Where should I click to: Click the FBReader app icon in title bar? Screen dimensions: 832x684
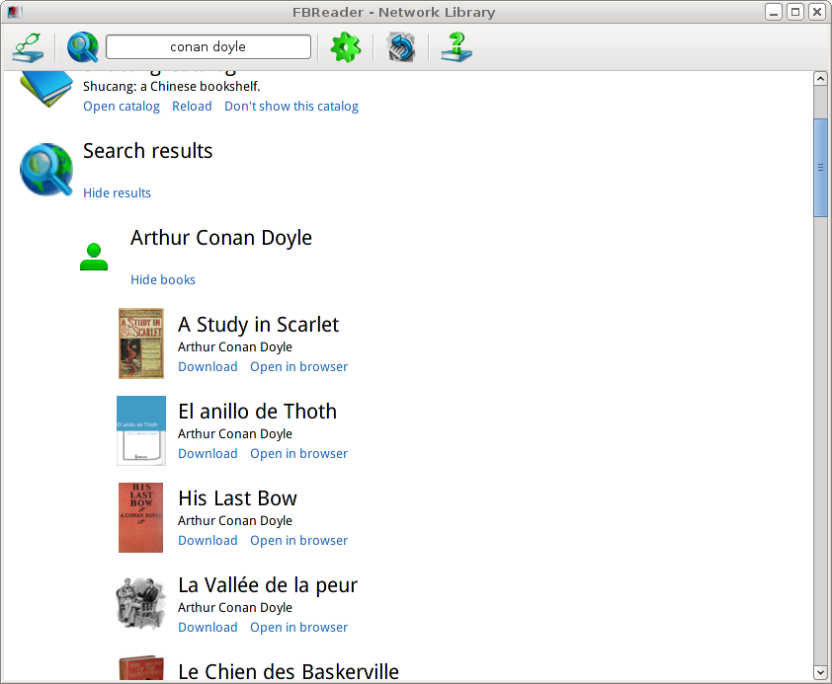click(14, 12)
